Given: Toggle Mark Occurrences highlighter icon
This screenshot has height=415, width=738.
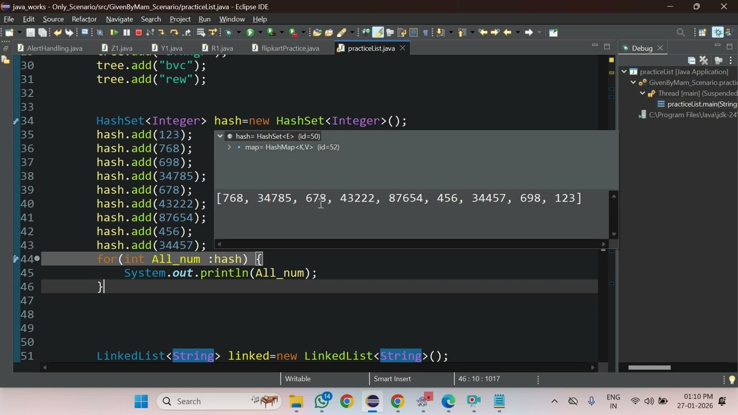Looking at the screenshot, I should 378,32.
